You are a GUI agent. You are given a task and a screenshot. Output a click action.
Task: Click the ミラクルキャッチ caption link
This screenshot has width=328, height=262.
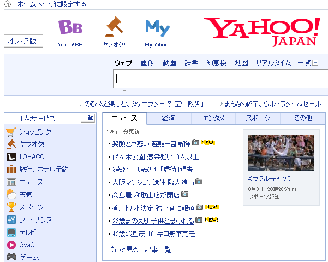click(x=270, y=178)
